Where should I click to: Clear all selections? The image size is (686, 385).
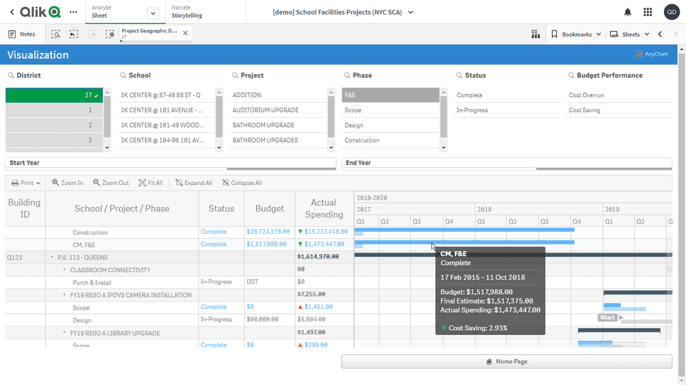pyautogui.click(x=110, y=34)
